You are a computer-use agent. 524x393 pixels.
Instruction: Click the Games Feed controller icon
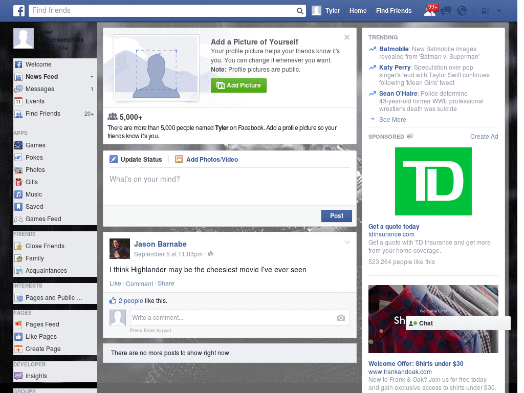(x=18, y=219)
